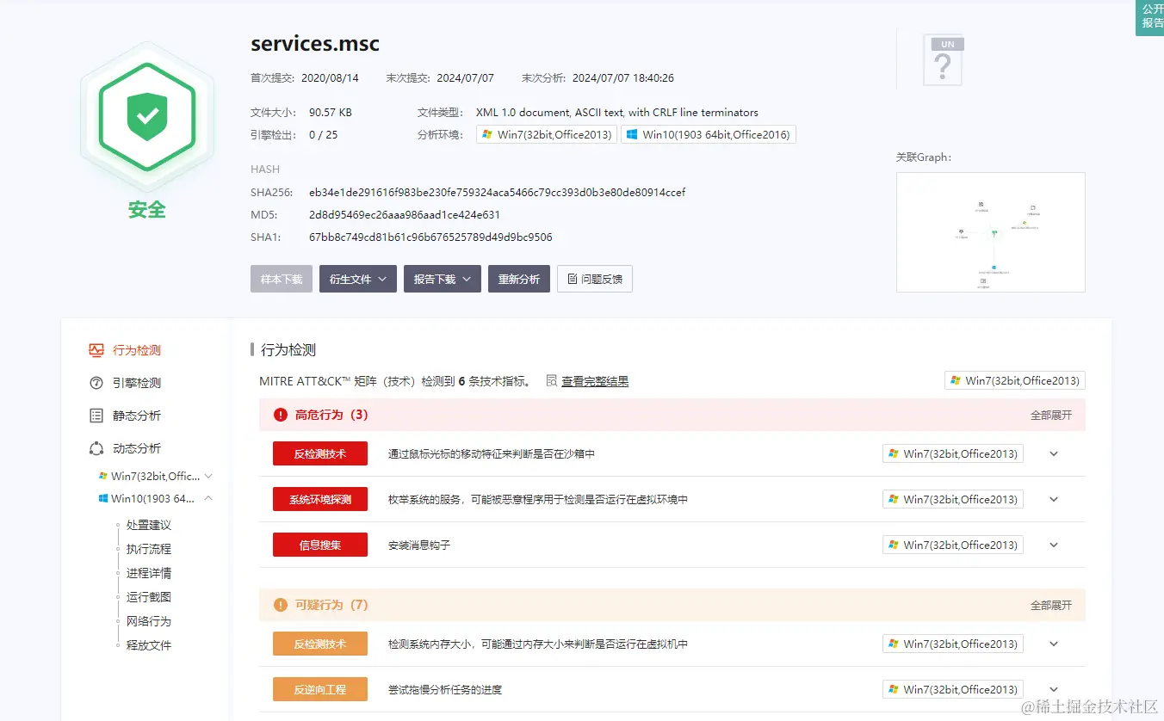
Task: Click the MD5 hash value
Action: 405,214
